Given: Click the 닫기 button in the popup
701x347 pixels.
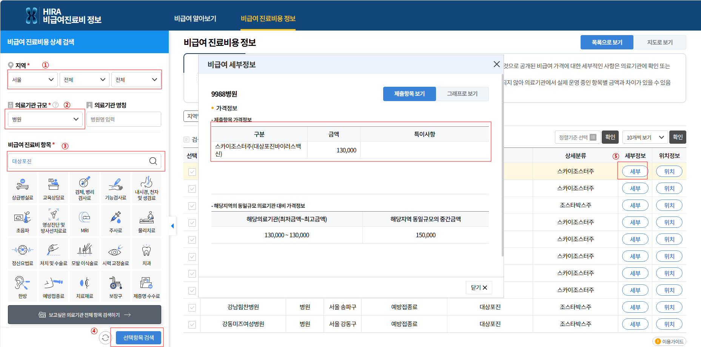Looking at the screenshot, I should click(479, 287).
